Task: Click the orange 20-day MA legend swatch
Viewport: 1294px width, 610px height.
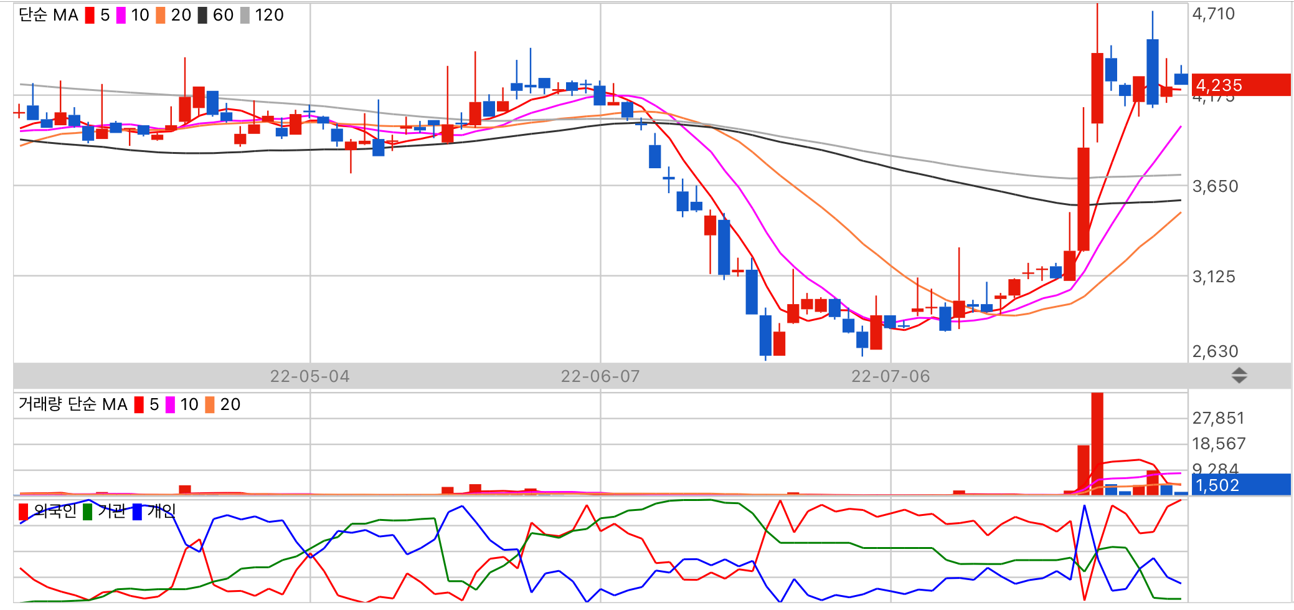Action: 161,16
